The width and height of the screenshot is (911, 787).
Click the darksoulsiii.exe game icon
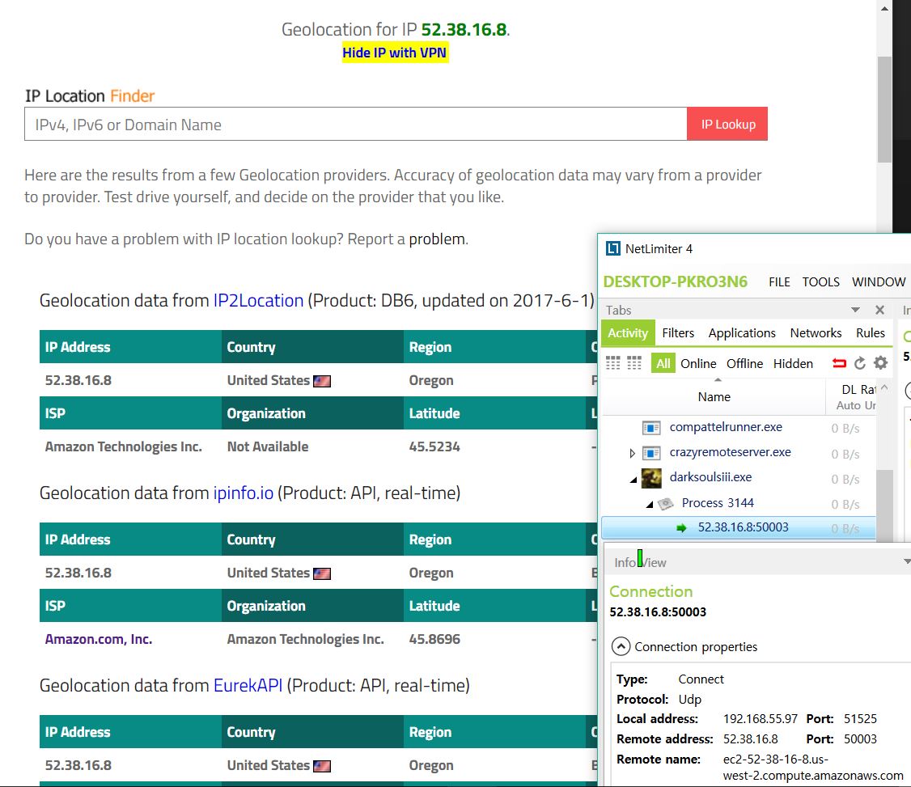[651, 478]
